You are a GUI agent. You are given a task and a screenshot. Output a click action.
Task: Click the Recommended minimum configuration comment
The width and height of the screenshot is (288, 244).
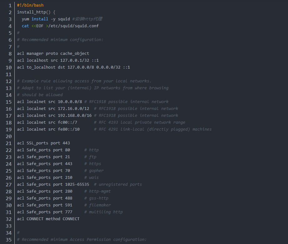point(60,40)
